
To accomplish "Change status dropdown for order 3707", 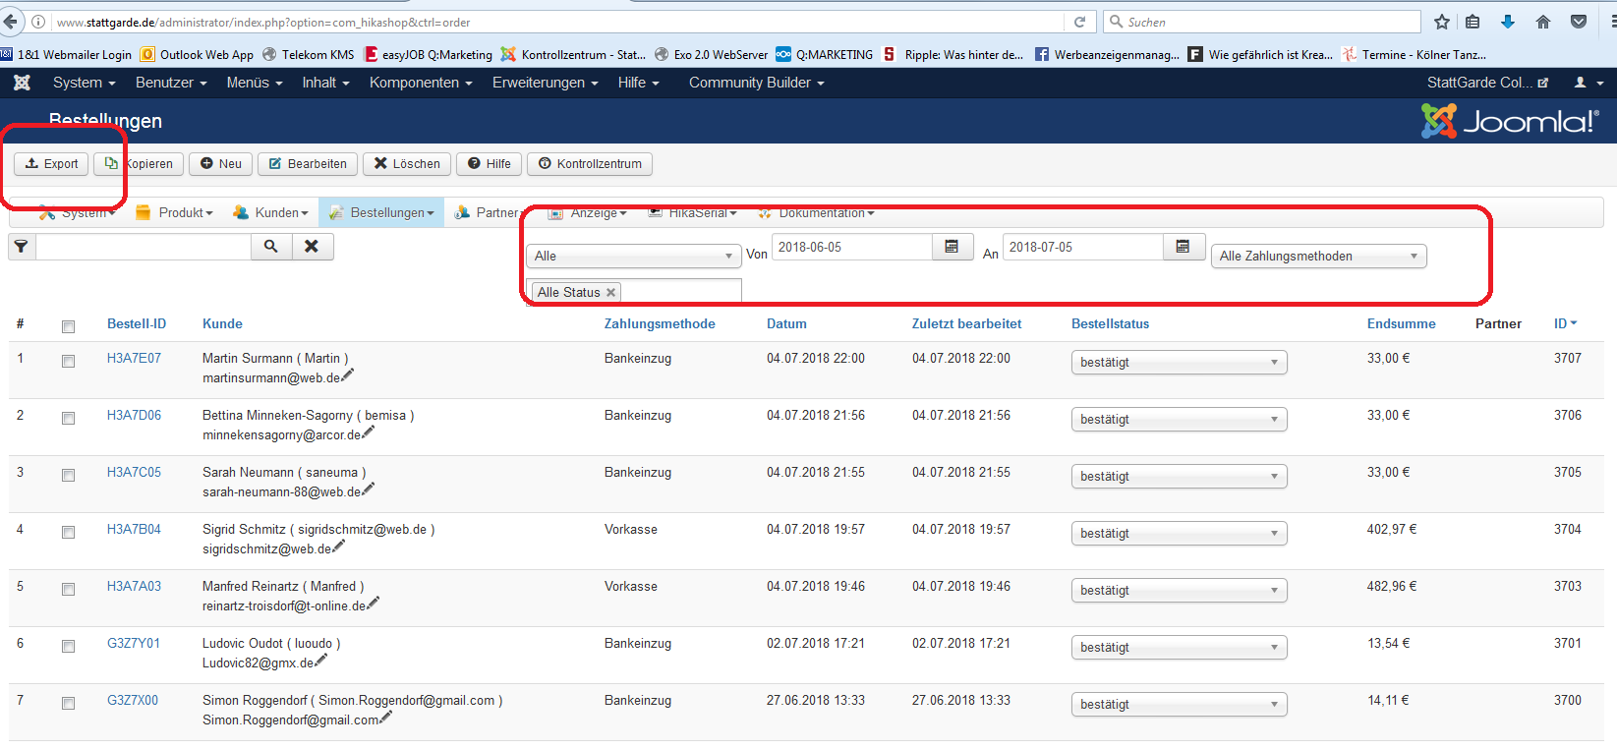I will pos(1179,363).
